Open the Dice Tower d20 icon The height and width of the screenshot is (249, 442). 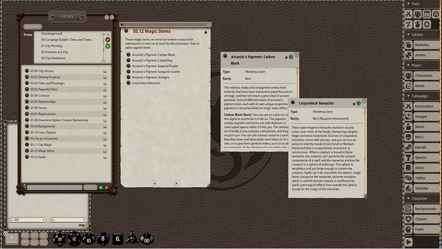tap(435, 14)
